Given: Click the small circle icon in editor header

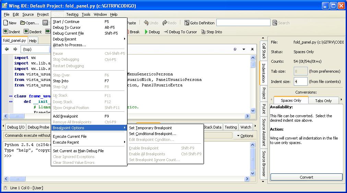Looking at the screenshot, I should click(235, 49).
